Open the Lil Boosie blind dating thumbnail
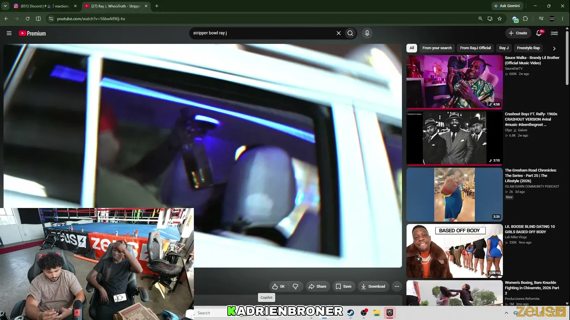The width and height of the screenshot is (570, 320). [x=454, y=251]
